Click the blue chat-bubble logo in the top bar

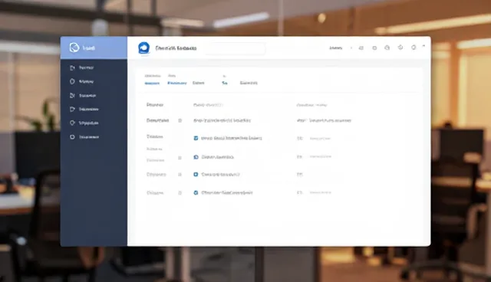click(x=143, y=48)
